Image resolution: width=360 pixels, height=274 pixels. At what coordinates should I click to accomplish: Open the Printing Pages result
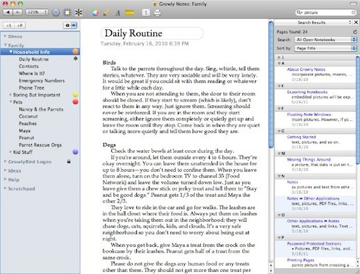300,260
